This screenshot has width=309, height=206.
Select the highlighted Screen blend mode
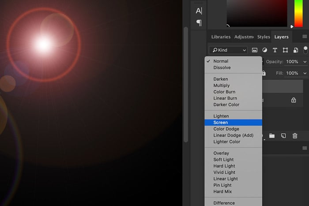[234, 123]
